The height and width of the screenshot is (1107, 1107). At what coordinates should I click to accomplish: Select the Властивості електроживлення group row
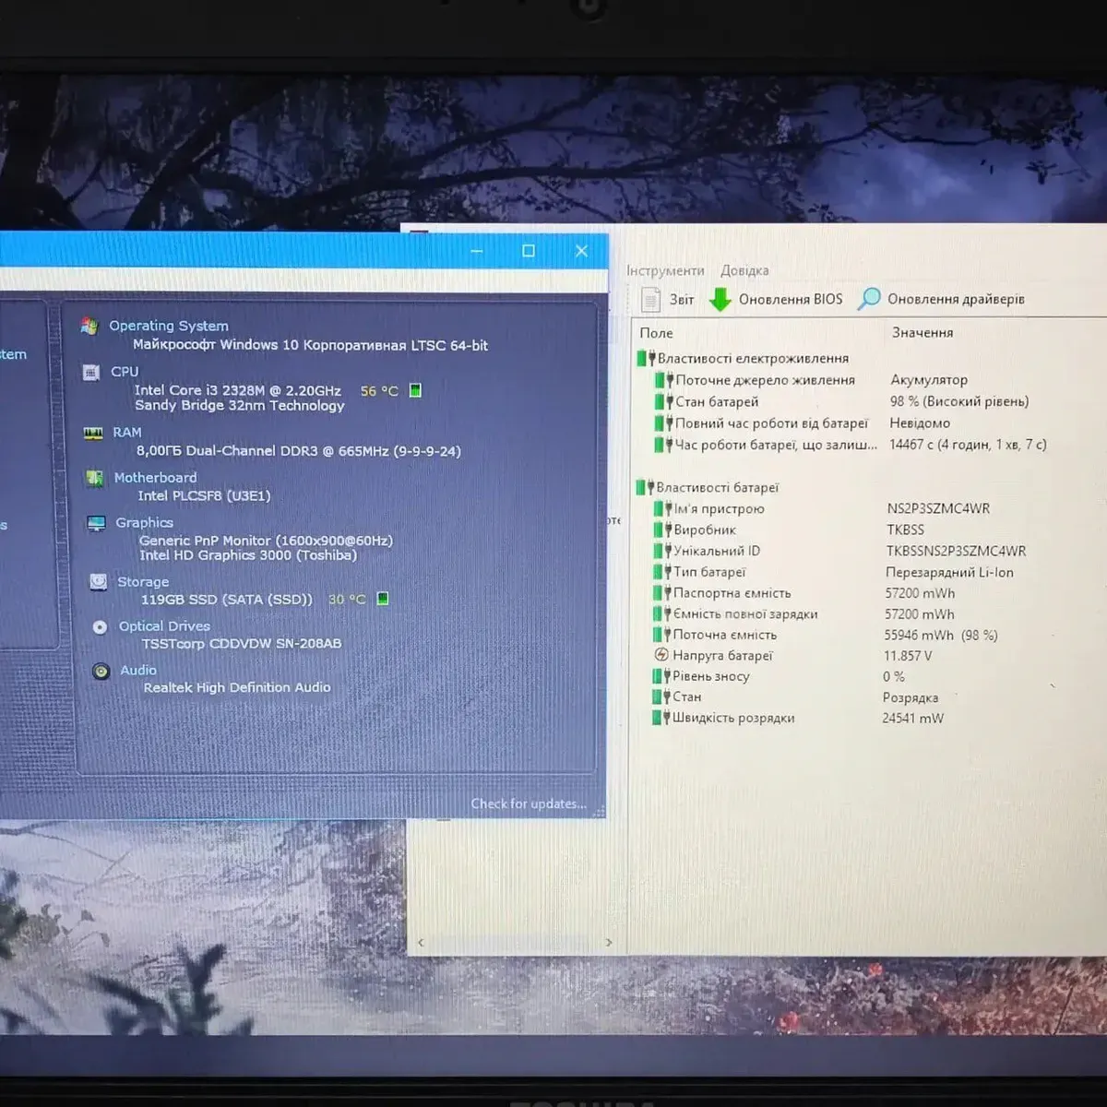point(752,358)
